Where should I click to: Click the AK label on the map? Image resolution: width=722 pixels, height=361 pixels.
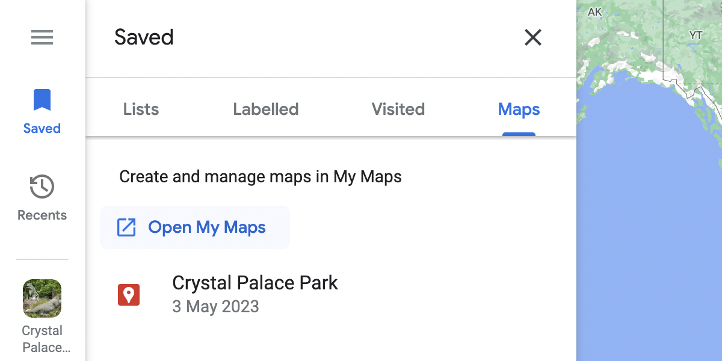click(594, 11)
